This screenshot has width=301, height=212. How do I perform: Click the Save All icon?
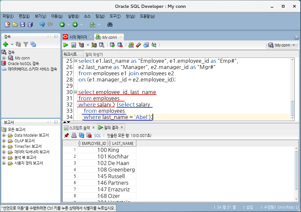click(30, 25)
